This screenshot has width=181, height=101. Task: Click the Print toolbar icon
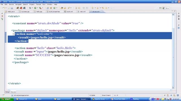point(12,8)
